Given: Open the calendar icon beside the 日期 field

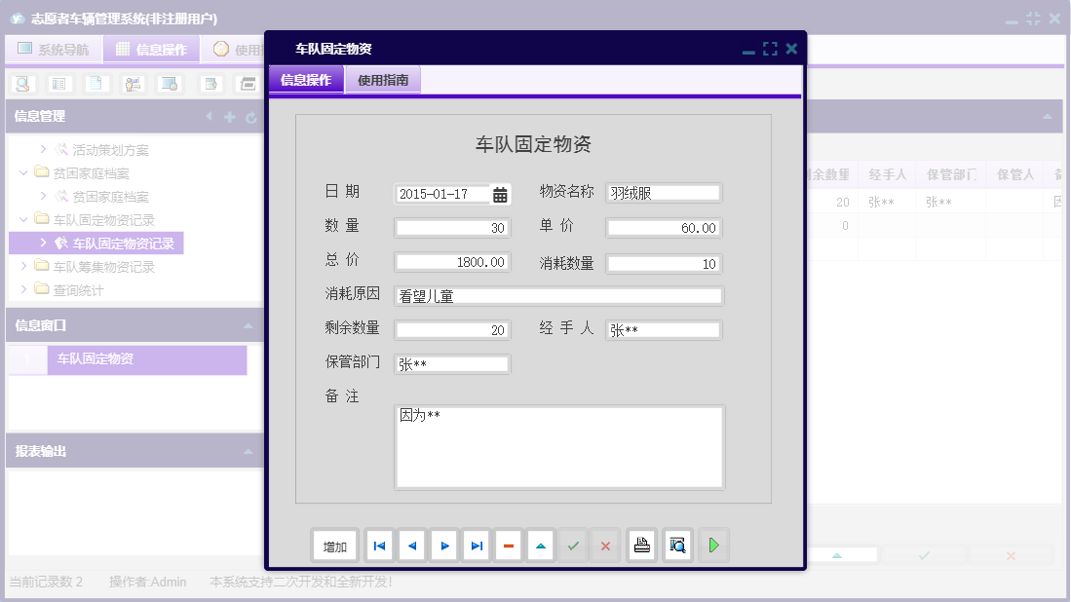Looking at the screenshot, I should [x=500, y=194].
